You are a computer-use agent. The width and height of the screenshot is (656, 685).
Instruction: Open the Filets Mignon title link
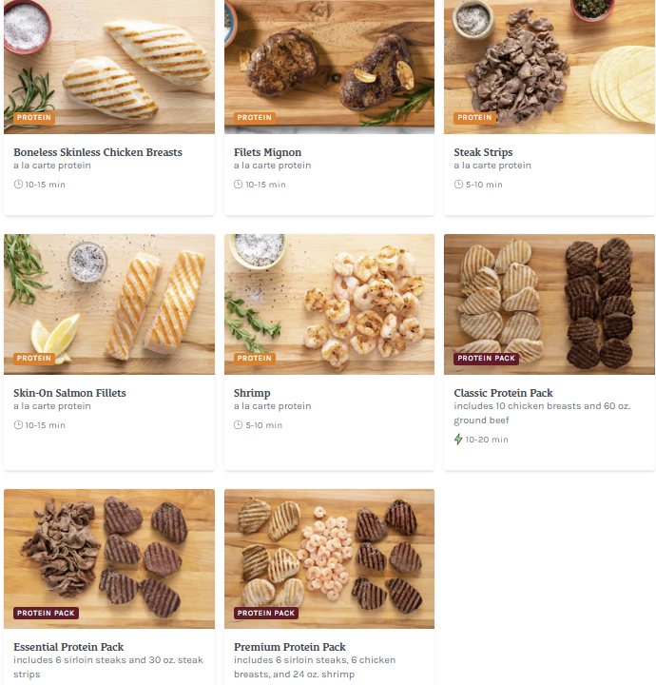point(267,152)
